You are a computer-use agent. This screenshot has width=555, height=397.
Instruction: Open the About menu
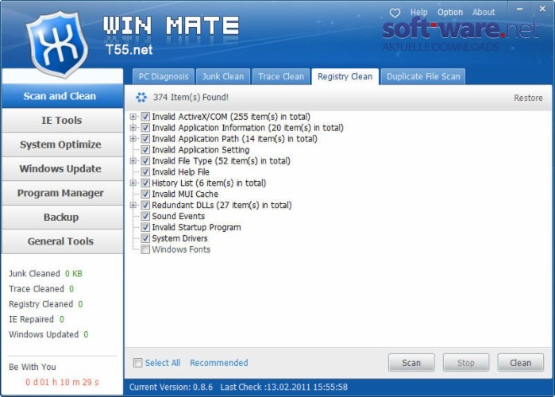(484, 13)
